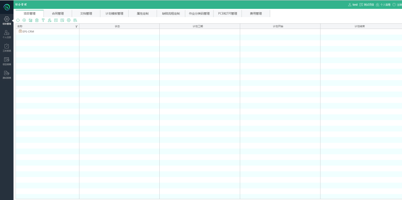
Task: Click the funnel filter icon in the toolbar
Action: [43, 20]
